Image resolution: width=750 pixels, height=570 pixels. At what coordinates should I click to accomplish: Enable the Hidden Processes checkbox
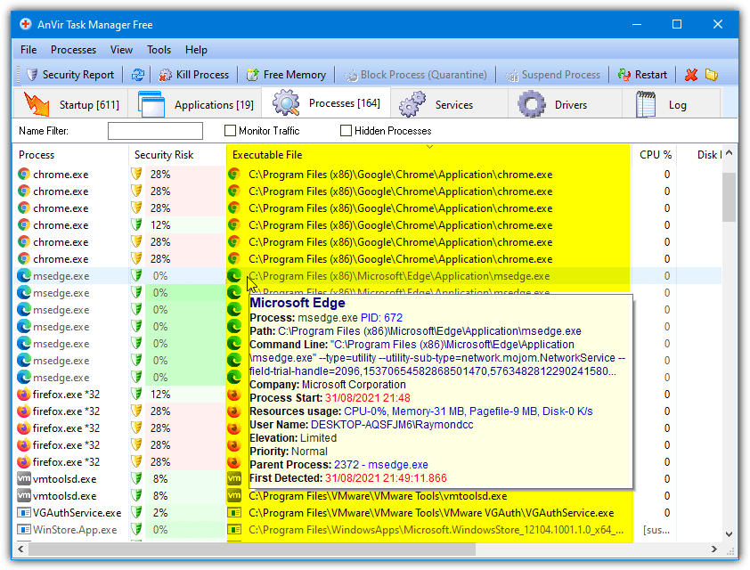(x=346, y=131)
